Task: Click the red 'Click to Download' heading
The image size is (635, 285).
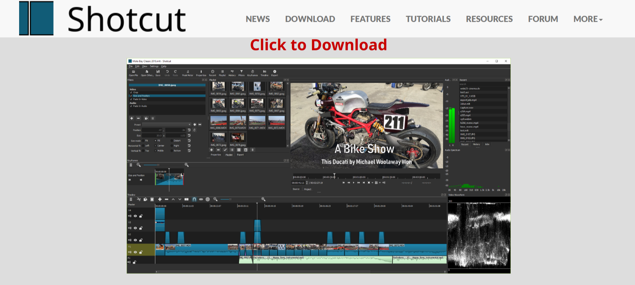Action: [319, 45]
